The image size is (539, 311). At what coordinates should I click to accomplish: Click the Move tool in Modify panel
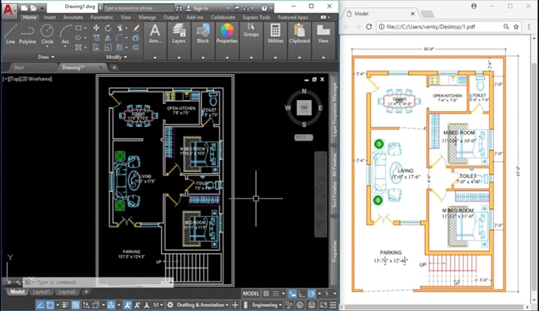tap(96, 28)
